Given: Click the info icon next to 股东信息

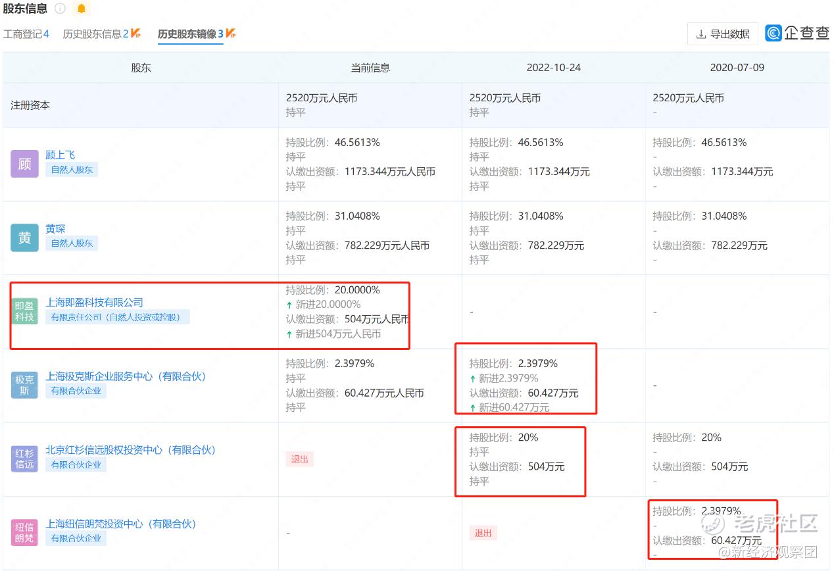Looking at the screenshot, I should [60, 9].
